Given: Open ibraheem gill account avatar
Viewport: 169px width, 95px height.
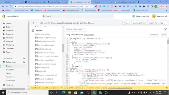Looking at the screenshot, I should 154,16.
